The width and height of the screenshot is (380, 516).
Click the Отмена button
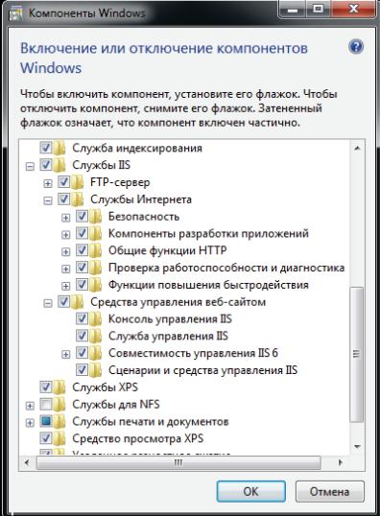click(x=329, y=491)
